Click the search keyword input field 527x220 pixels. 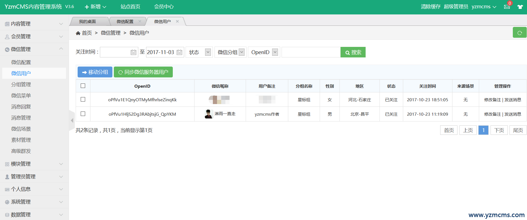(311, 52)
